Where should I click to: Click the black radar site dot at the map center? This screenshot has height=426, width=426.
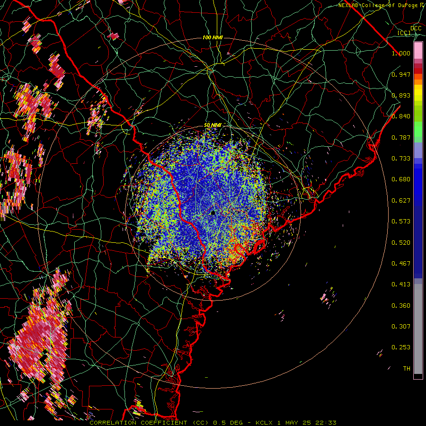click(213, 213)
